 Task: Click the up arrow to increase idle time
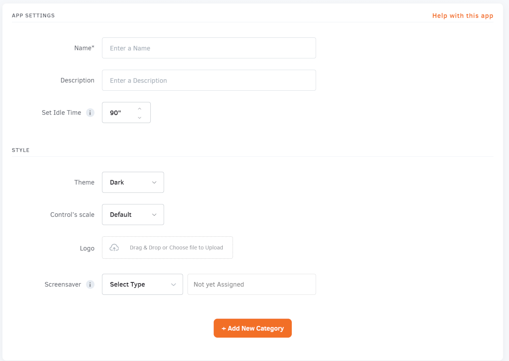[x=139, y=108]
